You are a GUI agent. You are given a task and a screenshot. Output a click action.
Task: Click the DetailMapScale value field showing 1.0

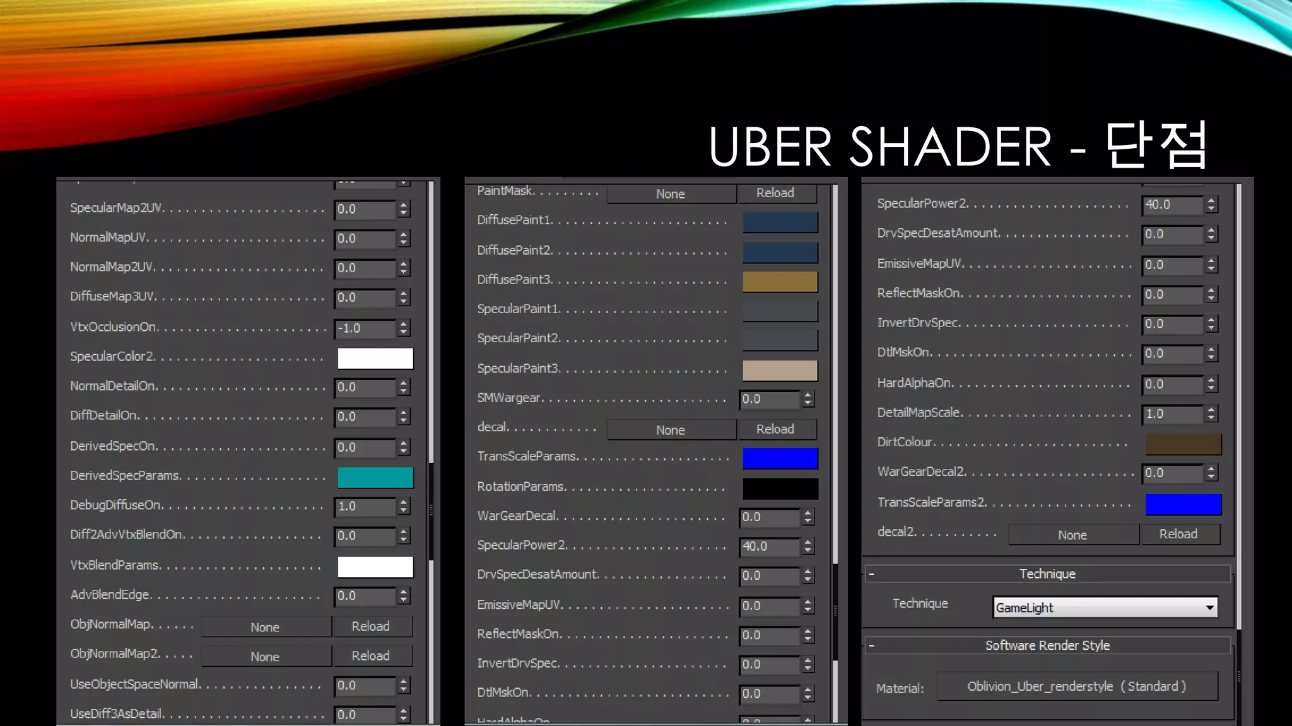click(1173, 414)
